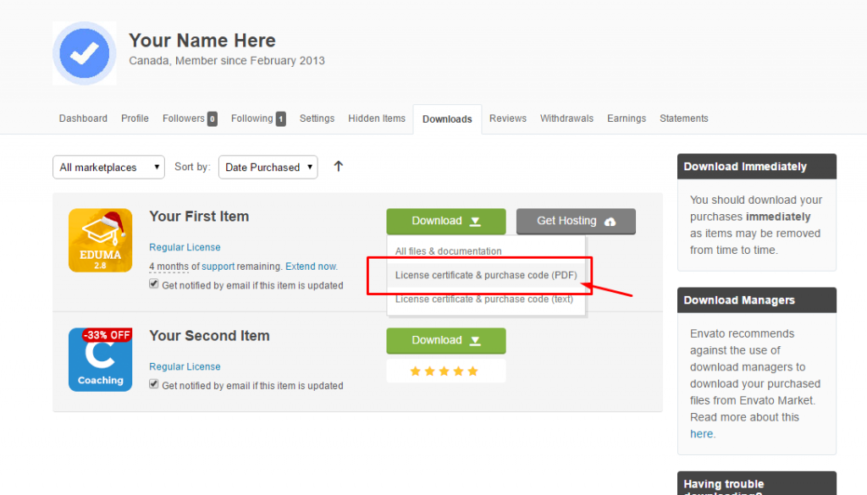Click the Following count badge
Viewport: 867px width, 495px height.
pyautogui.click(x=279, y=118)
